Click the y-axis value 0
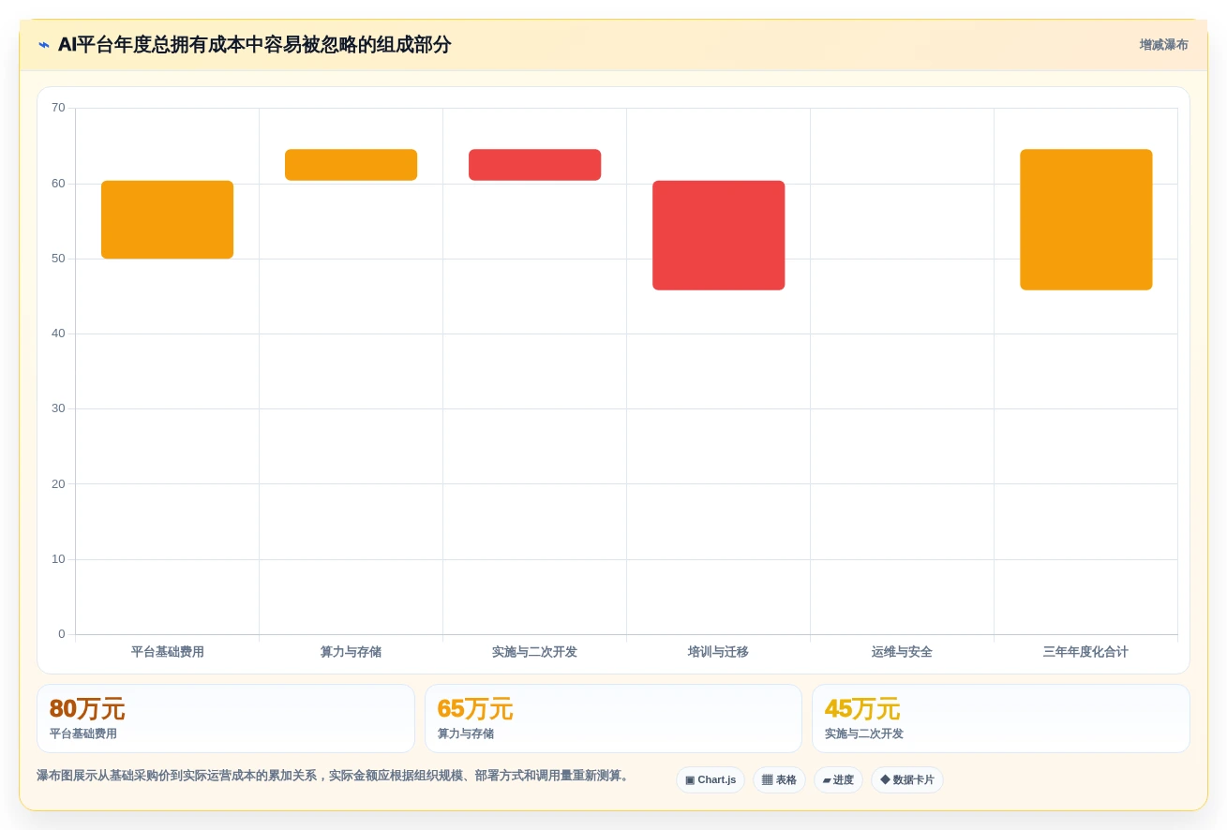Screen dimensions: 1227x830 coord(62,634)
